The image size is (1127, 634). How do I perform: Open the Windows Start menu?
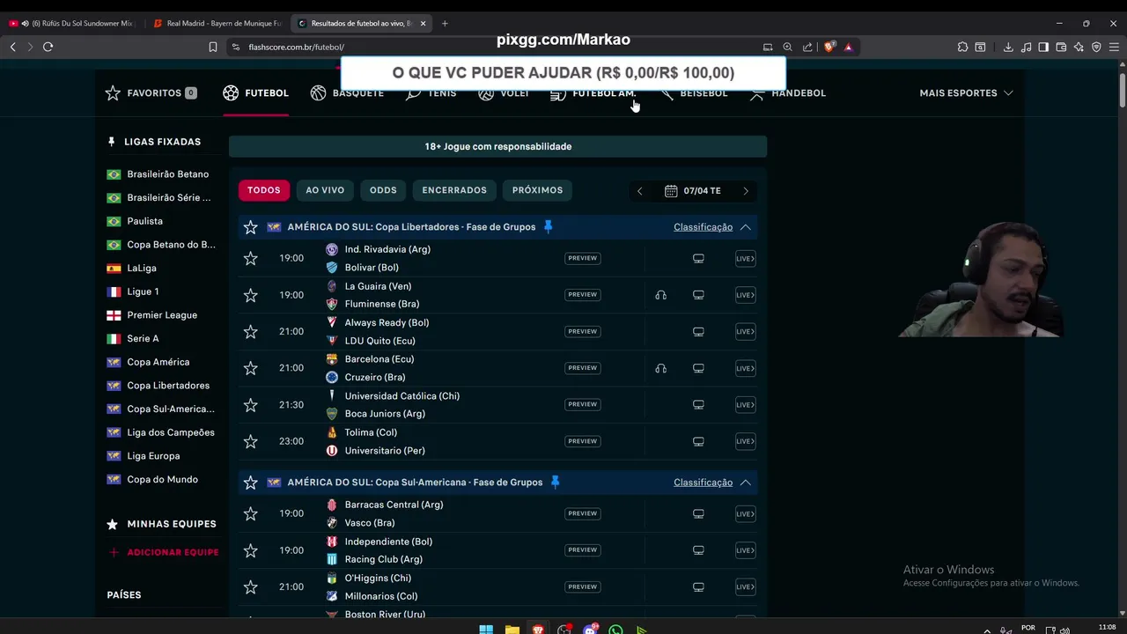click(x=486, y=630)
